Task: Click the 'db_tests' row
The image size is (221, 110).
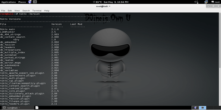Action: click(x=29, y=68)
